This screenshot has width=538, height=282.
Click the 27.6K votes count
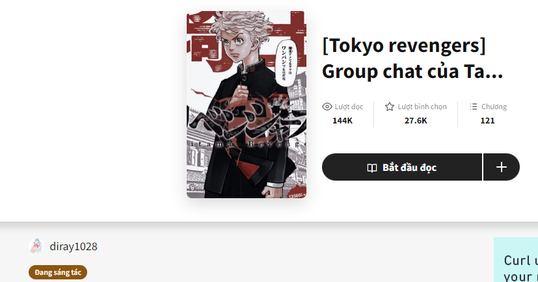(x=416, y=121)
